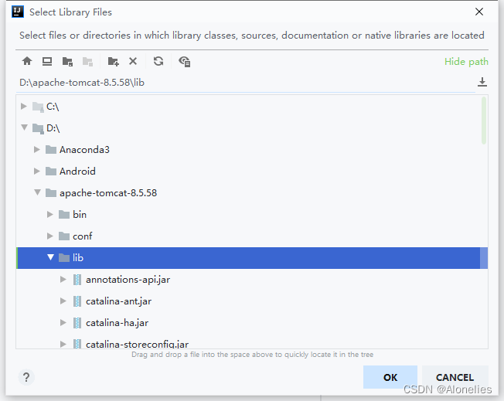Image resolution: width=504 pixels, height=401 pixels.
Task: Jump to the Desktop directory icon
Action: 47,61
